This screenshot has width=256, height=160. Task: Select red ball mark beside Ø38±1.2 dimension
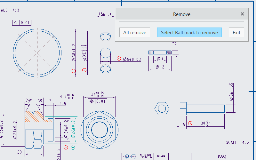(73, 70)
